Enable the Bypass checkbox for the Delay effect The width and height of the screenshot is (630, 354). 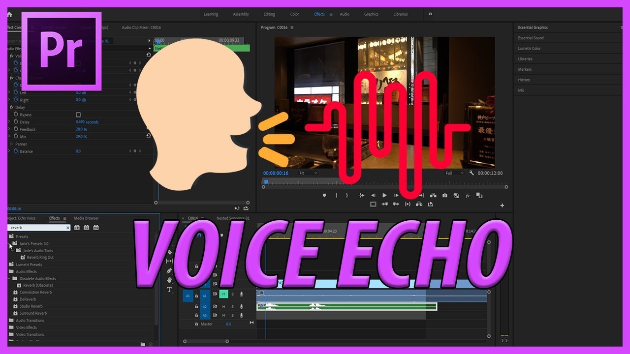tap(79, 114)
